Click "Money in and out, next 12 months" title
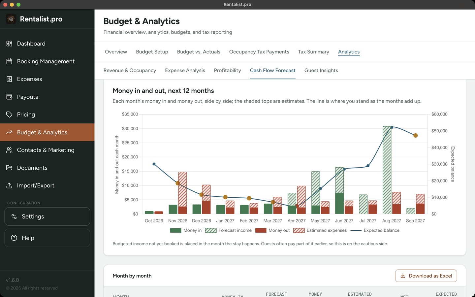 (x=163, y=91)
